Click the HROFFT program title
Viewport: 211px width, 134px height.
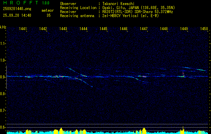tap(20, 3)
